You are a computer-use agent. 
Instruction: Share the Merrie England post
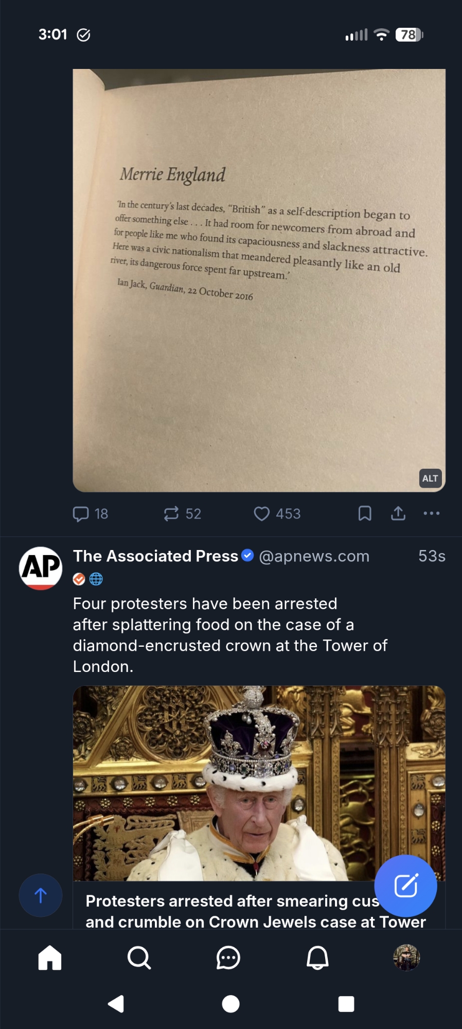tap(398, 513)
